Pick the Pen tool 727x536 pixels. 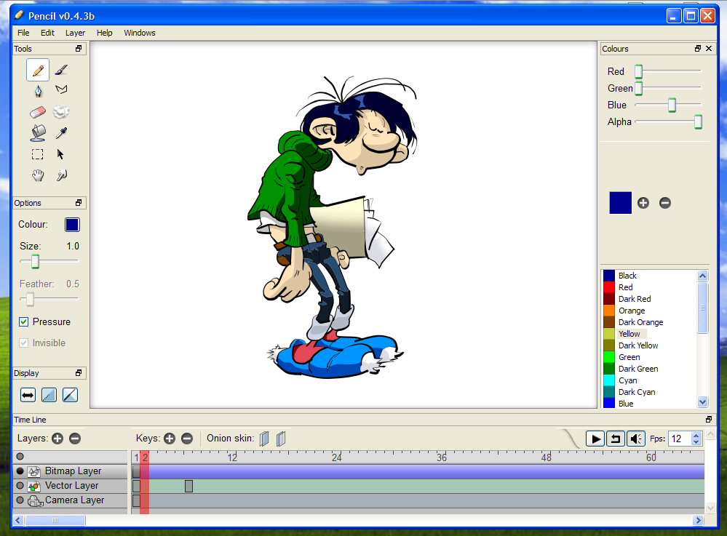(x=37, y=90)
